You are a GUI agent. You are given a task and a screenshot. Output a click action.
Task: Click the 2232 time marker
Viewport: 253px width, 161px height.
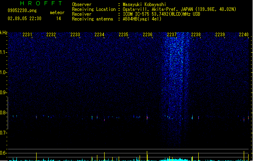point(51,34)
